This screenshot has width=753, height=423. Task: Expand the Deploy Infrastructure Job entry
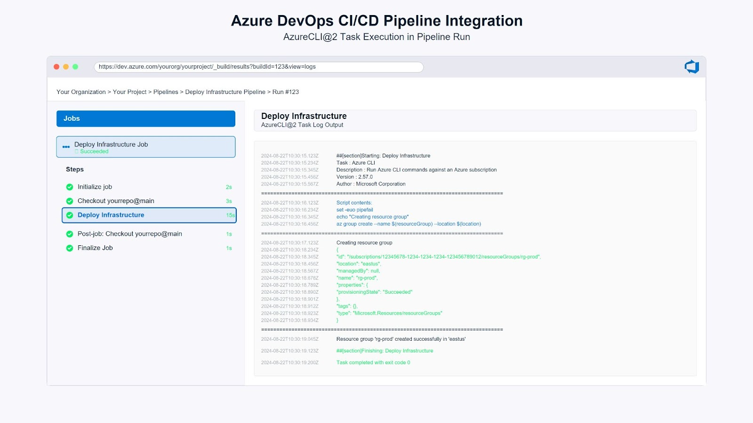point(146,146)
